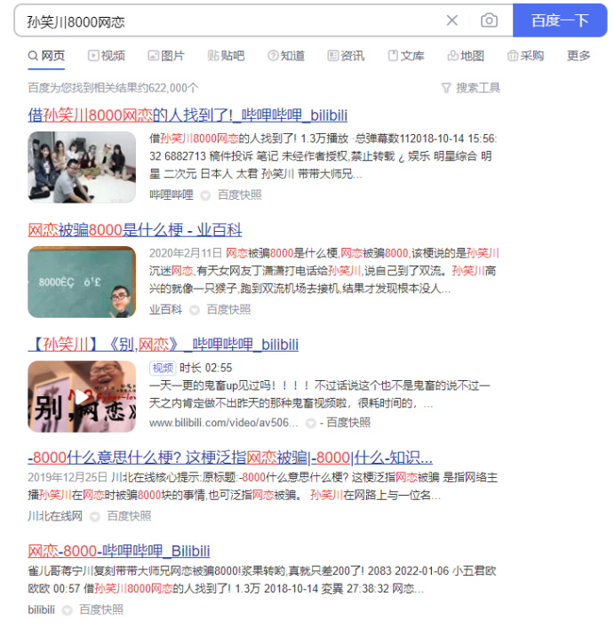Open the 文库 tab
Image resolution: width=615 pixels, height=628 pixels.
pyautogui.click(x=406, y=56)
